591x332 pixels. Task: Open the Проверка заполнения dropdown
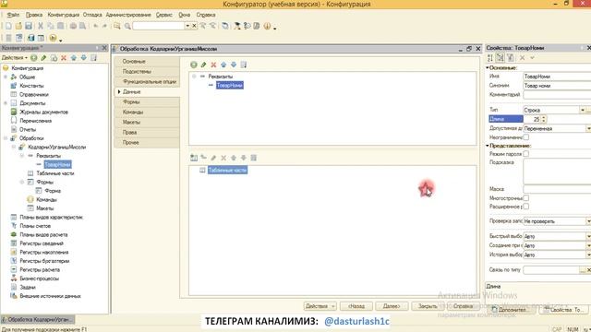pyautogui.click(x=588, y=221)
